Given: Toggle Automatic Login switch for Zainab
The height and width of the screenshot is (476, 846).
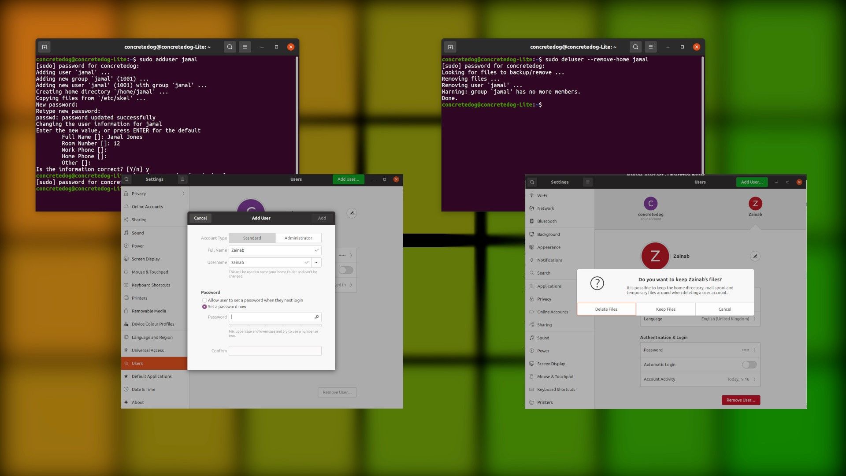Looking at the screenshot, I should 749,364.
